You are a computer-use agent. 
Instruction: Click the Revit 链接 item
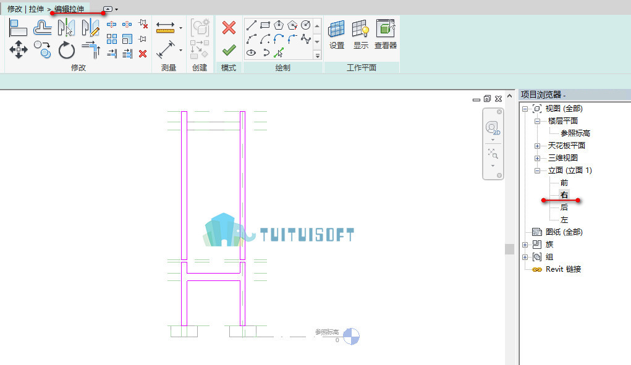[x=563, y=269]
